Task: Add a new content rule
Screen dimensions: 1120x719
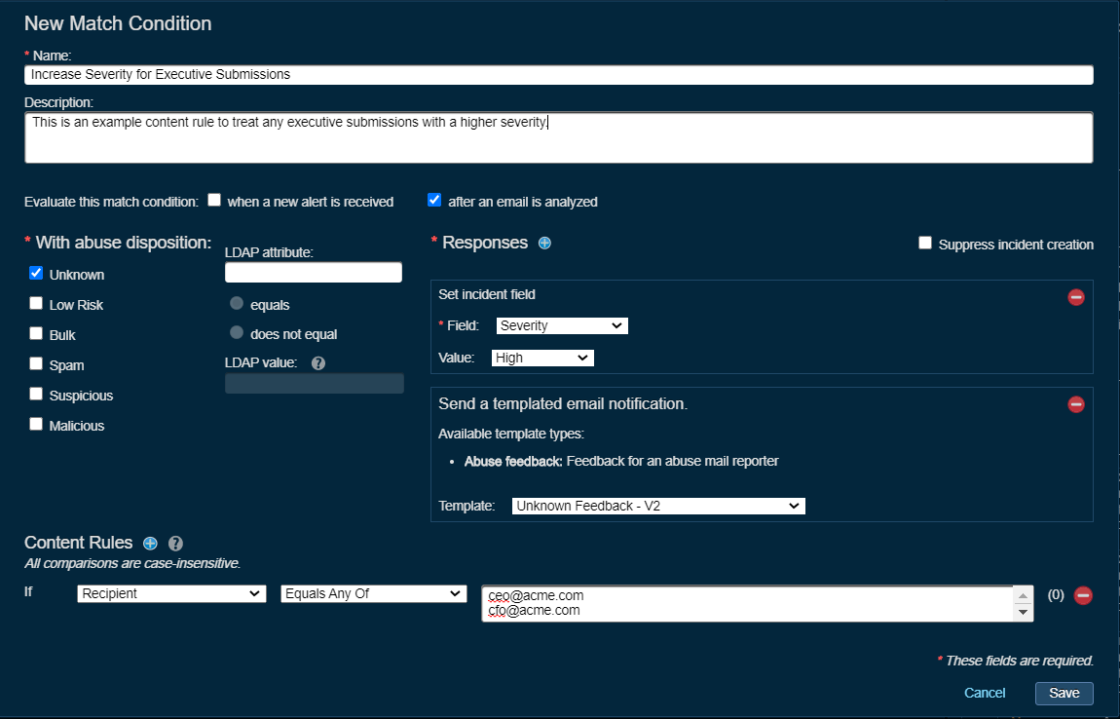Action: [150, 544]
